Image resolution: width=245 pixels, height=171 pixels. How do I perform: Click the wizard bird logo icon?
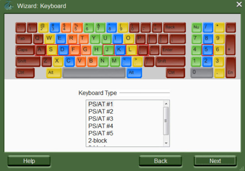click(x=9, y=5)
